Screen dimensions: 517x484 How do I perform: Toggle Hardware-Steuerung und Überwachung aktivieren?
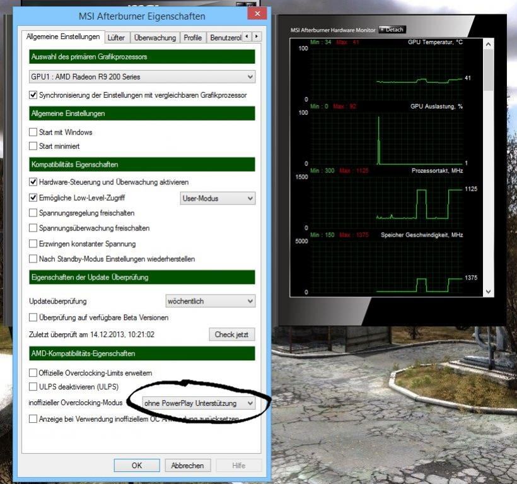click(33, 182)
